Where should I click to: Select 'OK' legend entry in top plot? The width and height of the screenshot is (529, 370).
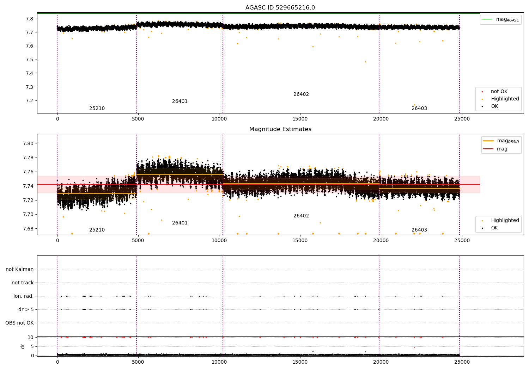click(490, 106)
